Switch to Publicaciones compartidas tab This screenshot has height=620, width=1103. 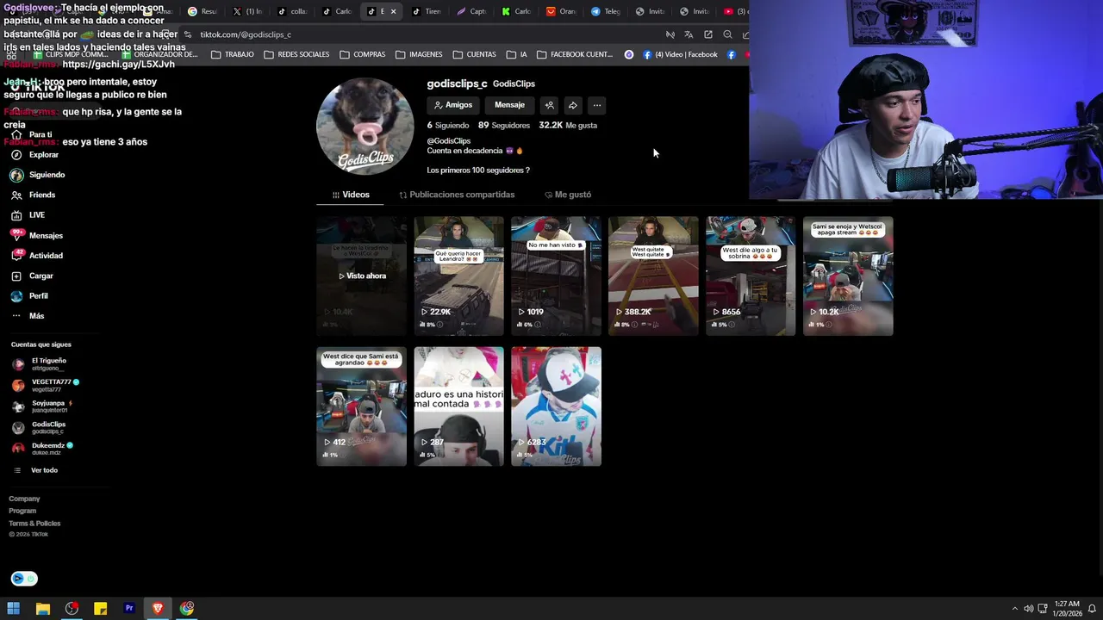point(457,195)
